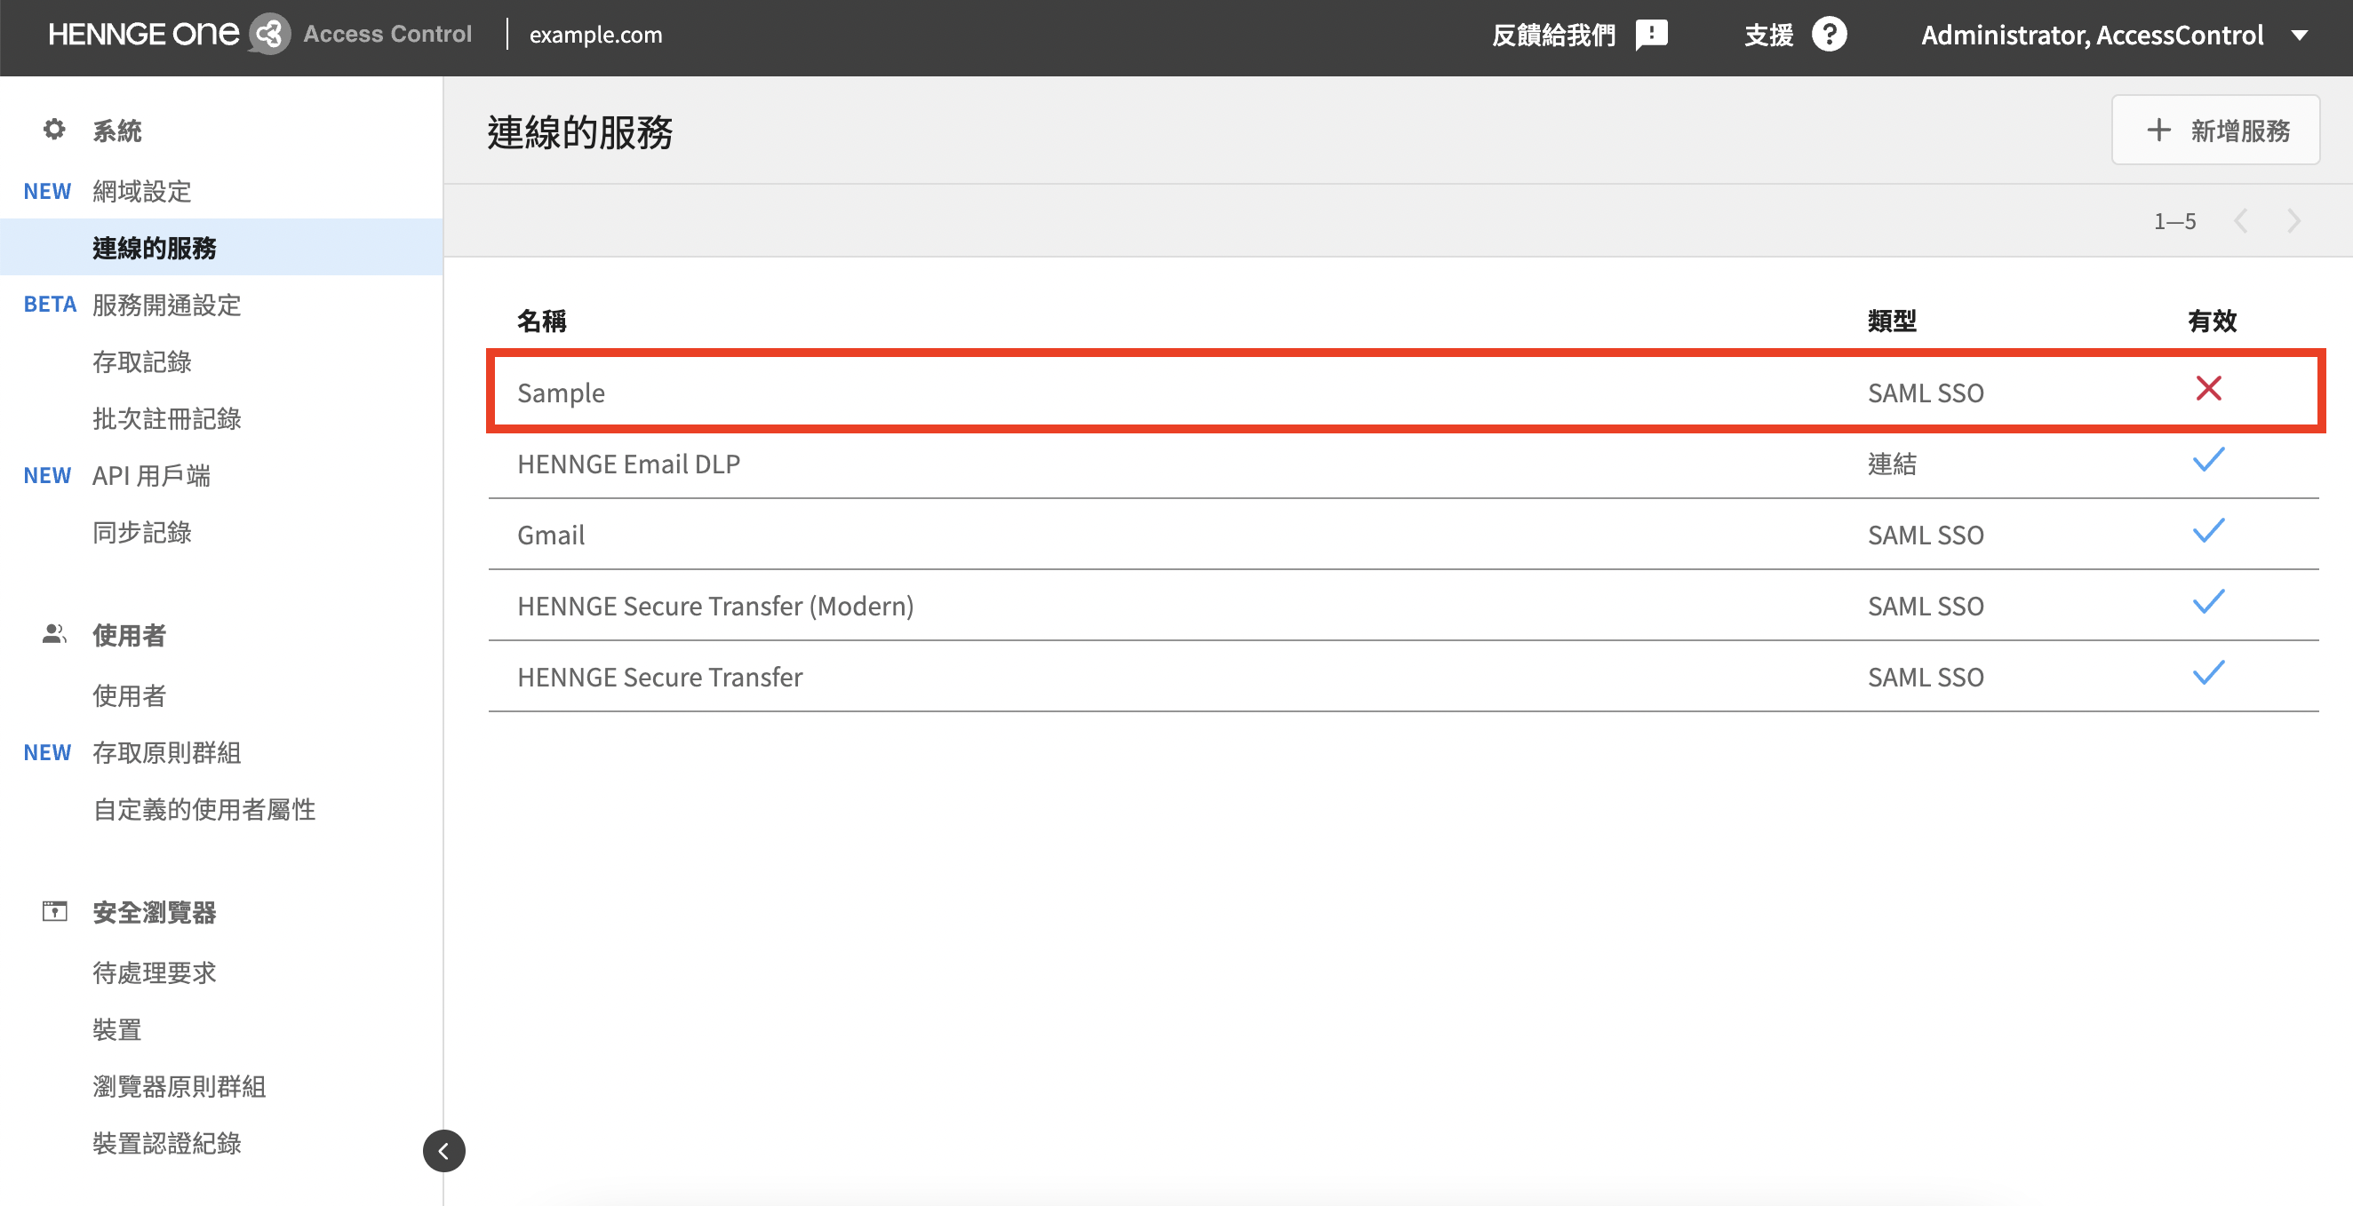Click the 系統 gear icon

pos(55,130)
